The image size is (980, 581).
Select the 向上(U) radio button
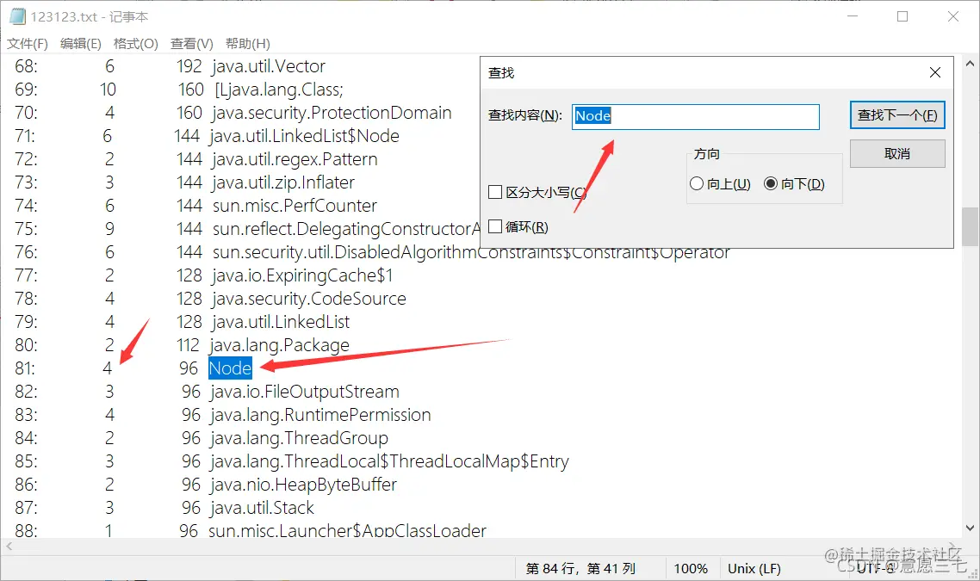click(x=697, y=183)
